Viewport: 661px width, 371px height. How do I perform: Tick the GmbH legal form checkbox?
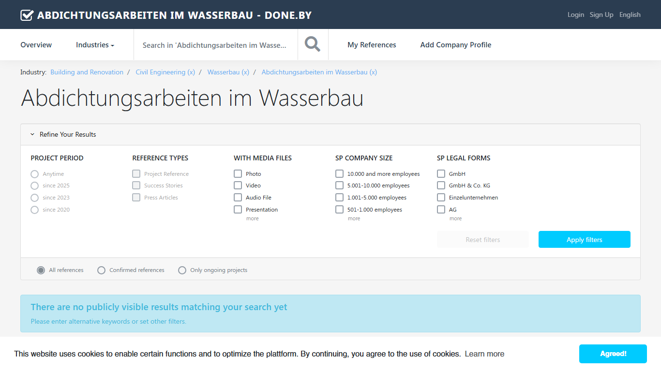pos(441,173)
